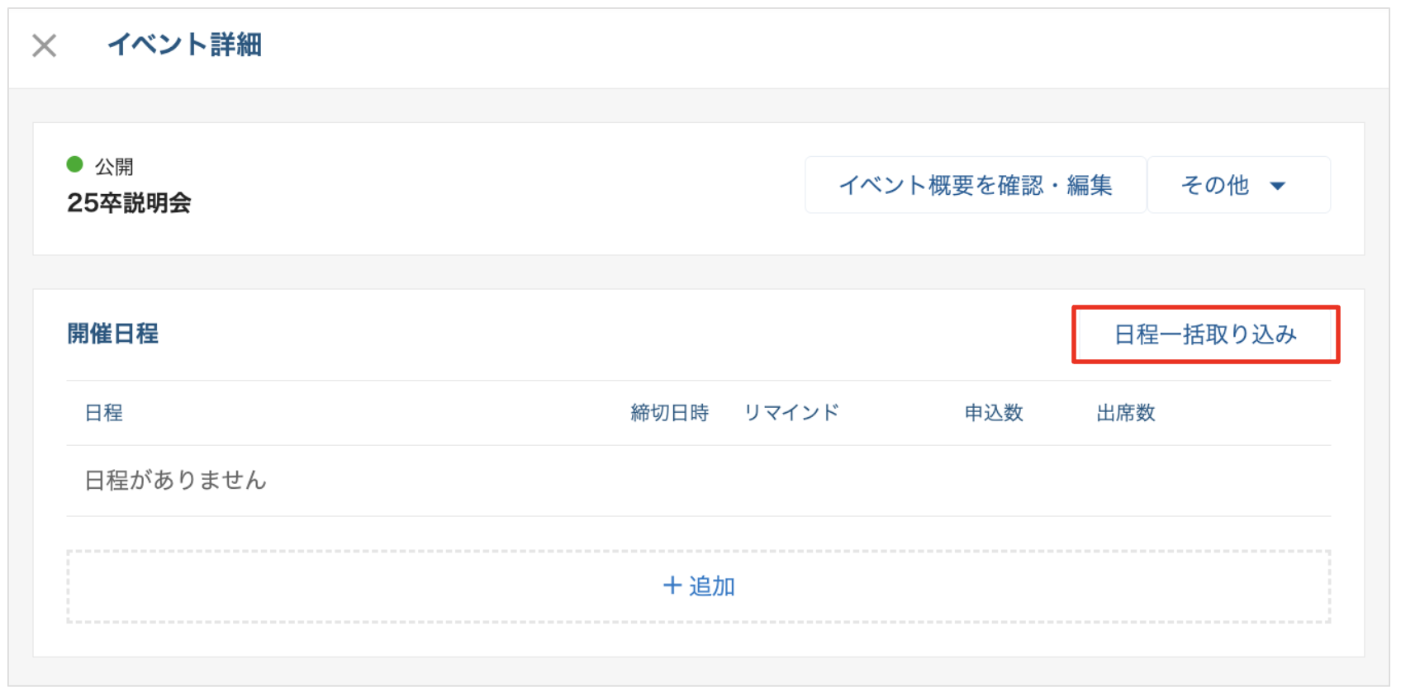Click the green 公開 status dot
This screenshot has width=1401, height=697.
click(75, 164)
